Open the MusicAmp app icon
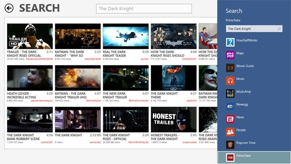Image resolution: width=291 pixels, height=164 pixels. coord(230,94)
